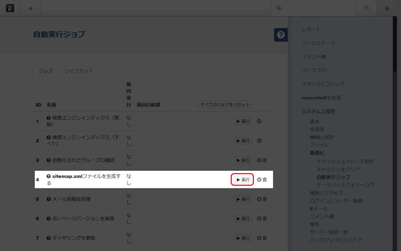Click help icon beside 古いページバージョンを削除
401x251 pixels.
pyautogui.click(x=49, y=218)
